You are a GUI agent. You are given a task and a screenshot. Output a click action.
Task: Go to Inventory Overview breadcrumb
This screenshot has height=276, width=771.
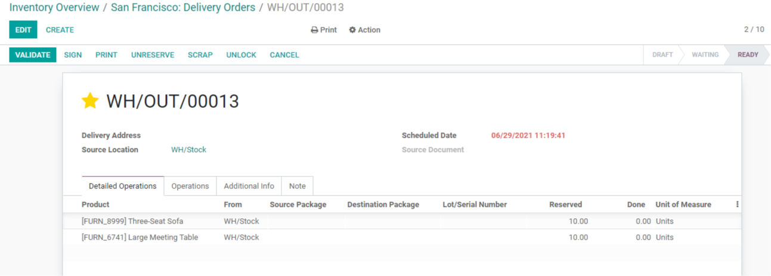[x=54, y=8]
